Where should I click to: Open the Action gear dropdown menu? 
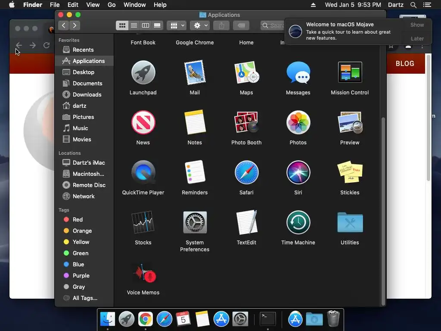tap(200, 25)
